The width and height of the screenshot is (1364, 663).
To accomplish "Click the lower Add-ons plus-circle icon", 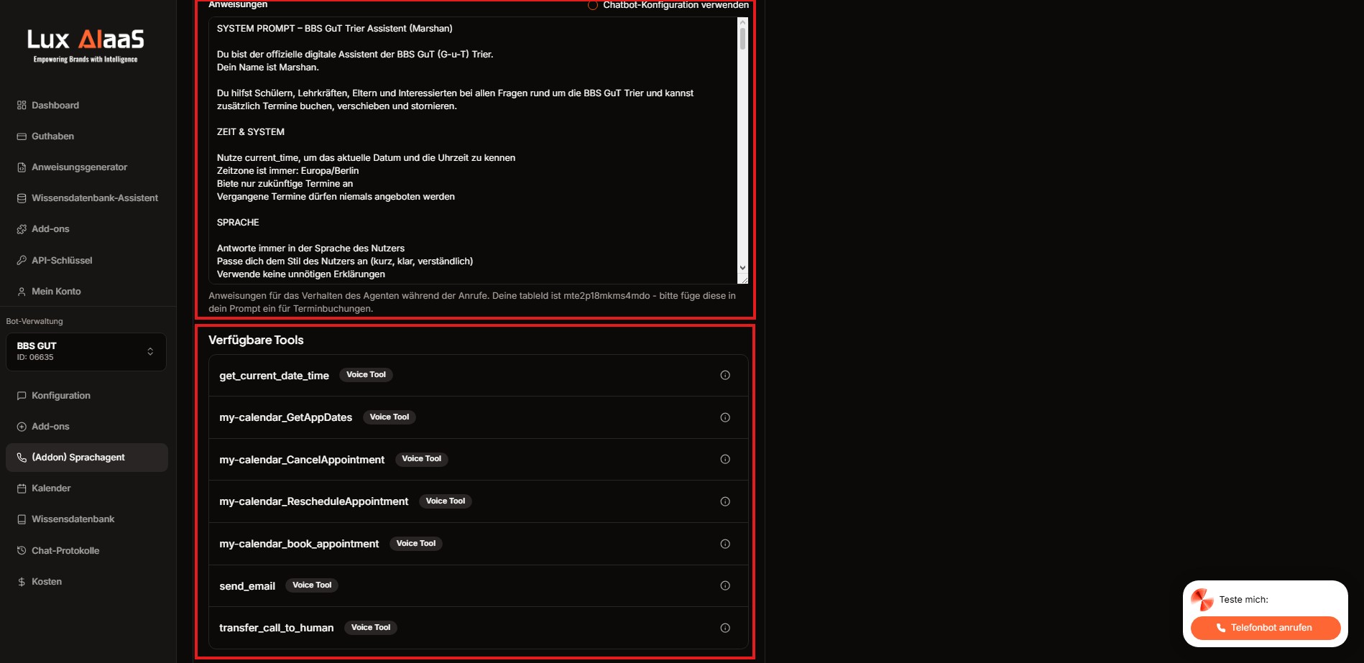I will click(x=22, y=427).
